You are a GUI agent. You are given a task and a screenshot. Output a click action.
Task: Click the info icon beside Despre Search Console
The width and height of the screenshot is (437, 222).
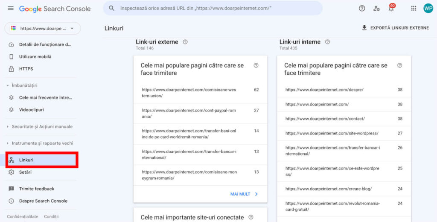click(x=11, y=201)
